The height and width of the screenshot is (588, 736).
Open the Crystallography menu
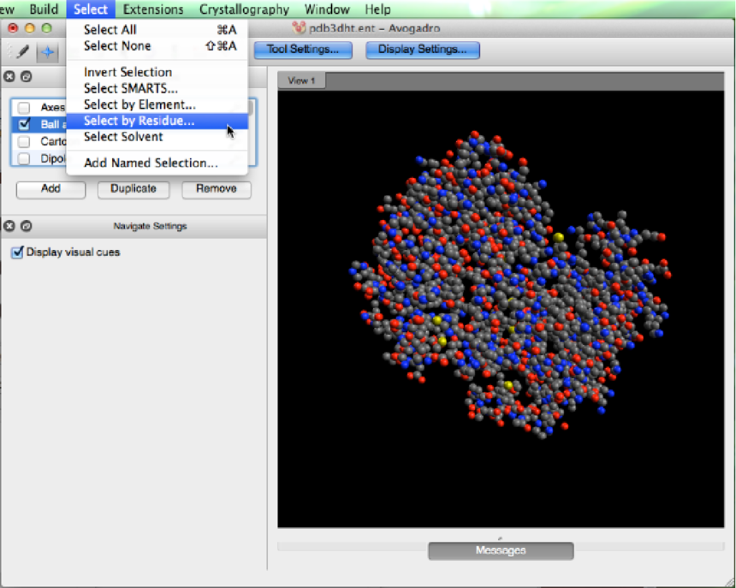click(x=244, y=9)
